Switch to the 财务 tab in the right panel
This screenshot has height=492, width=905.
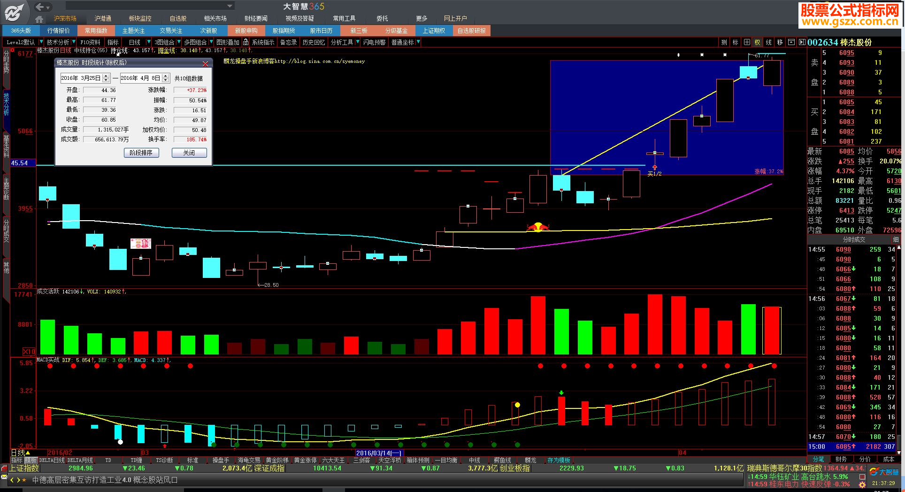[x=841, y=459]
